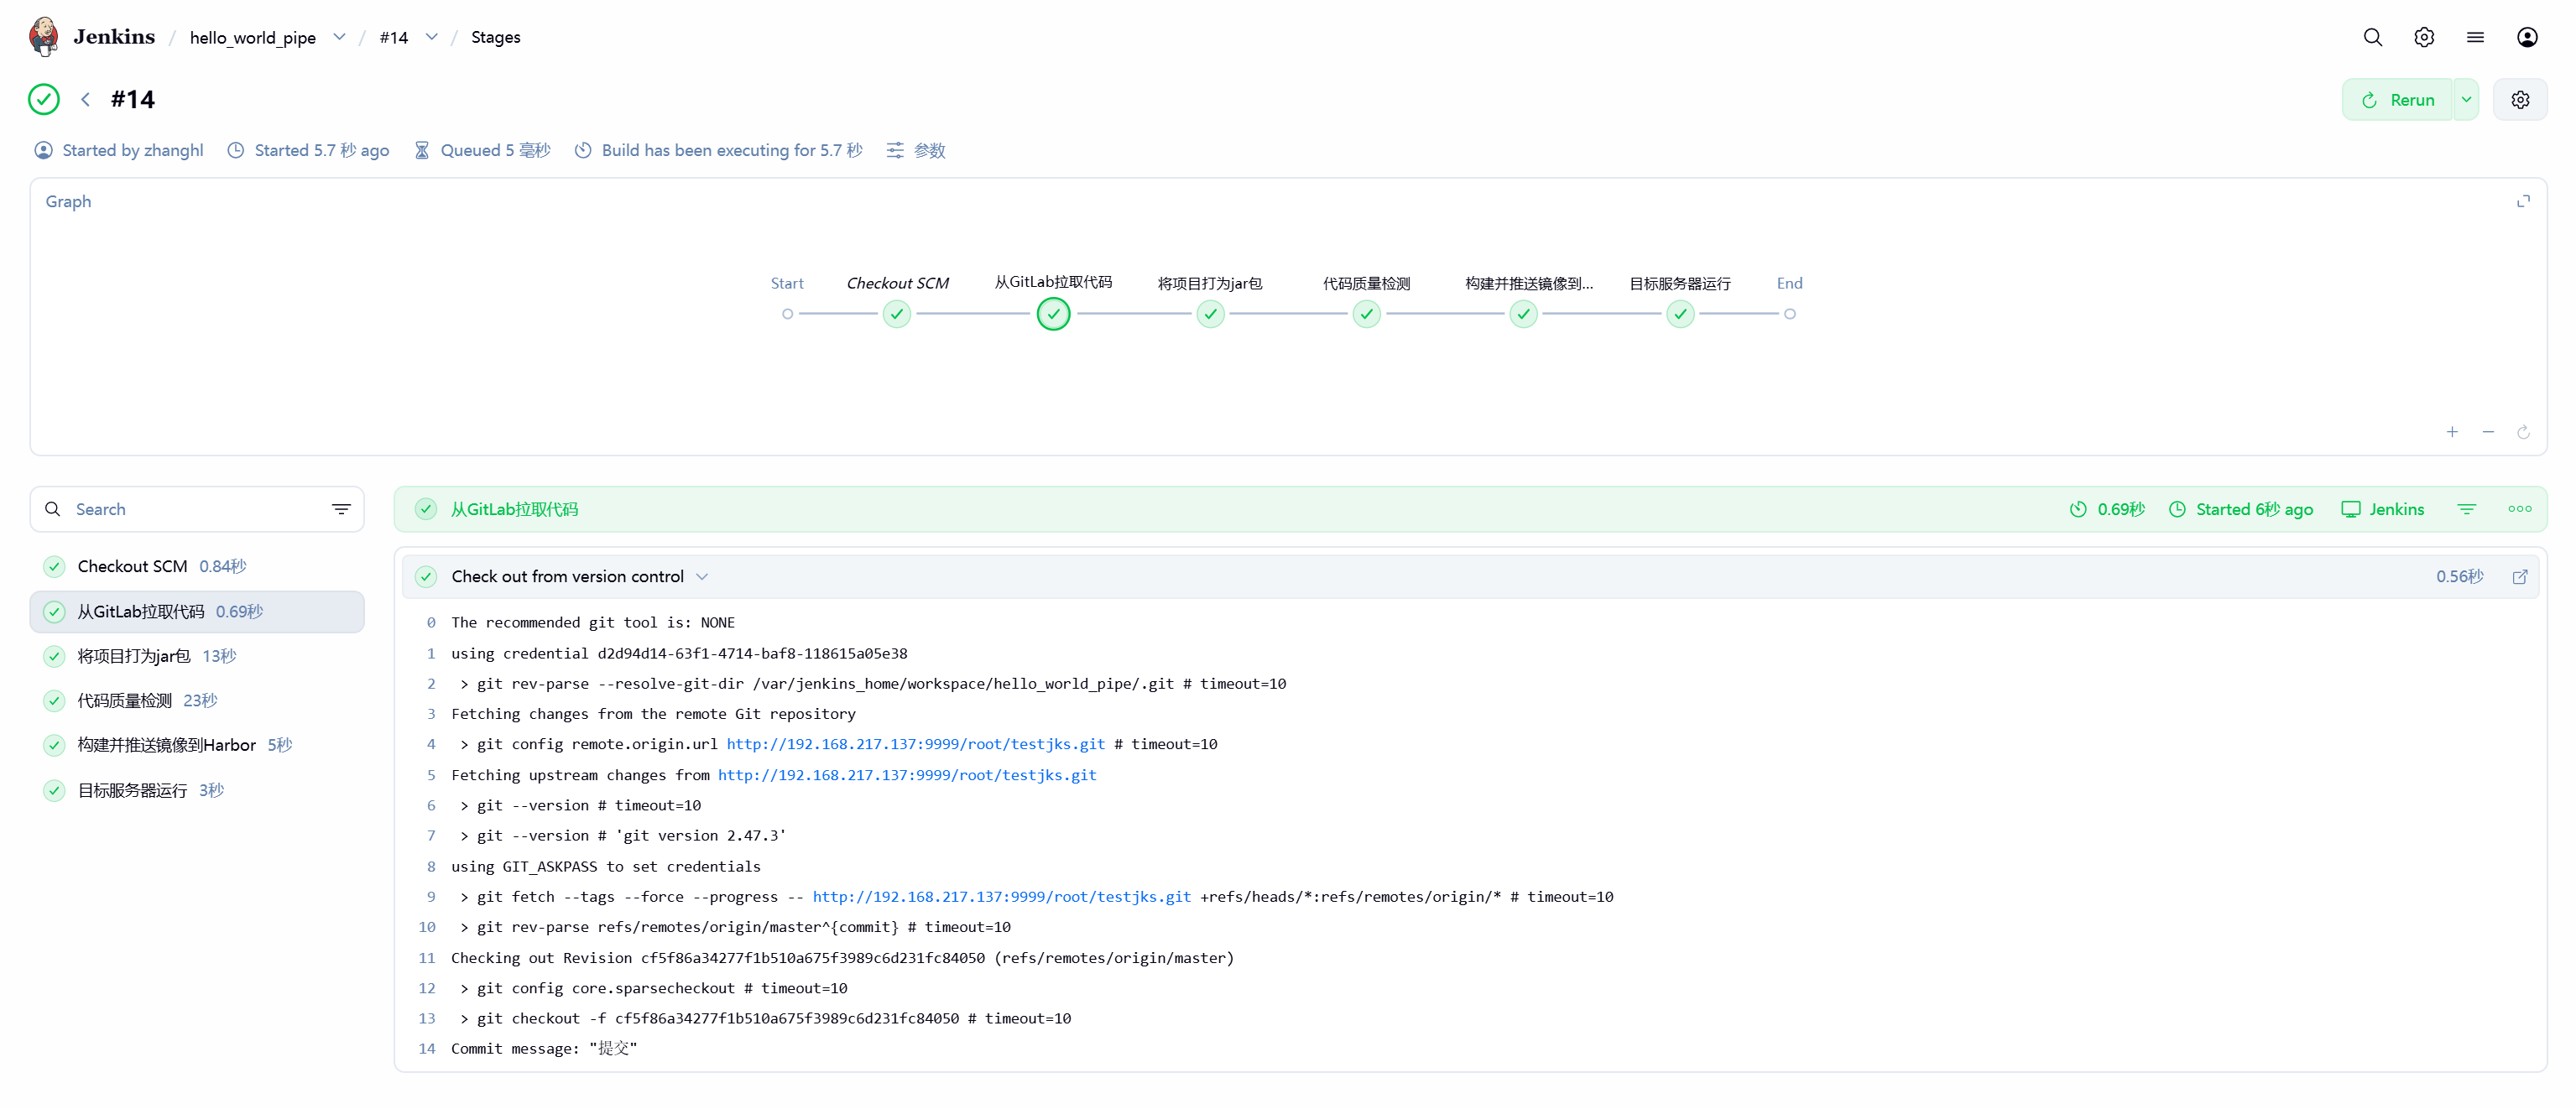This screenshot has width=2576, height=1109.
Task: Click the 将项目打为jar包 node in graph
Action: coord(1210,314)
